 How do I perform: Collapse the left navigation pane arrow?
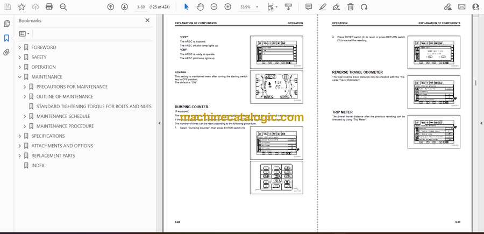click(x=160, y=123)
